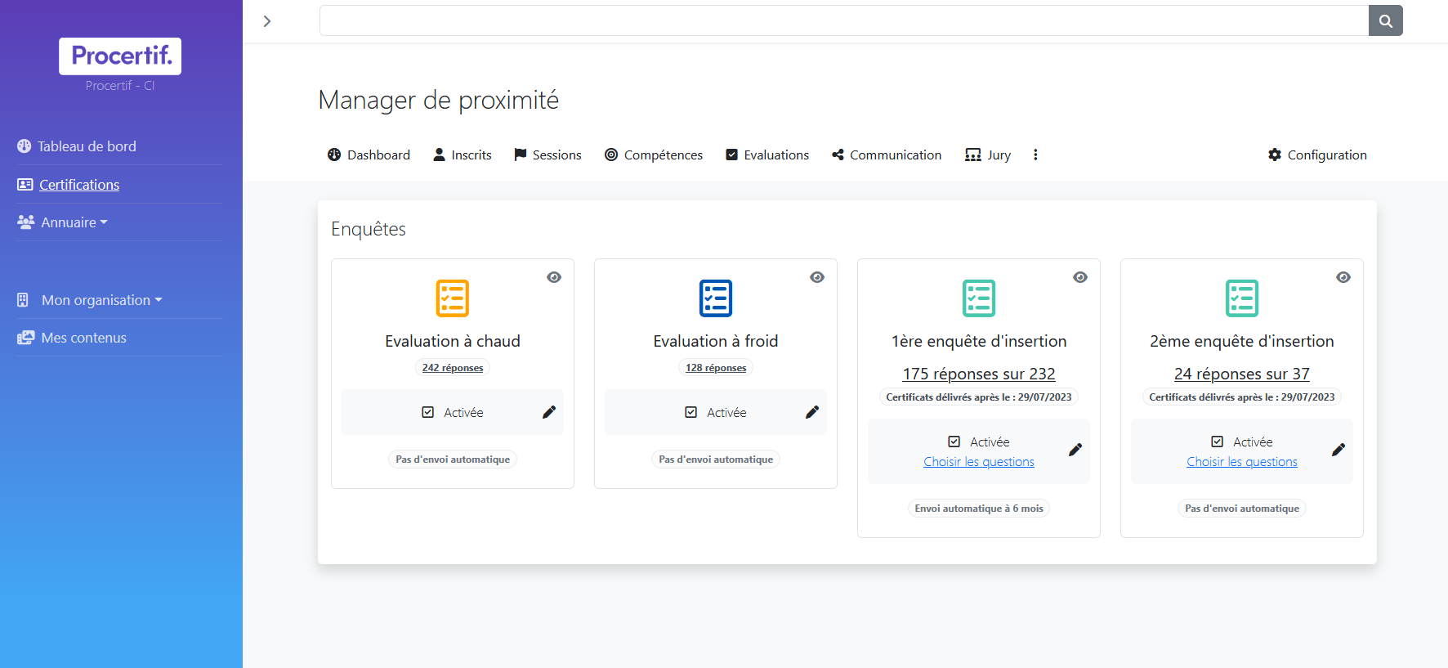Click the orange Evaluation à chaud survey icon
Viewport: 1448px width, 668px height.
tap(452, 298)
